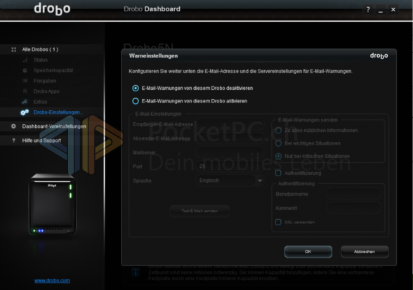The height and width of the screenshot is (290, 413).
Task: Click the Port input field
Action: [x=230, y=166]
